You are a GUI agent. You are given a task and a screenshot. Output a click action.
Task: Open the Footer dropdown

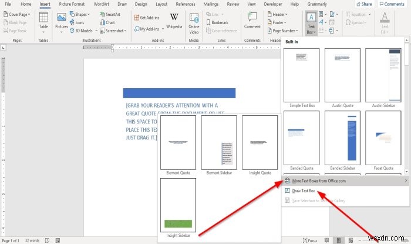coord(277,22)
